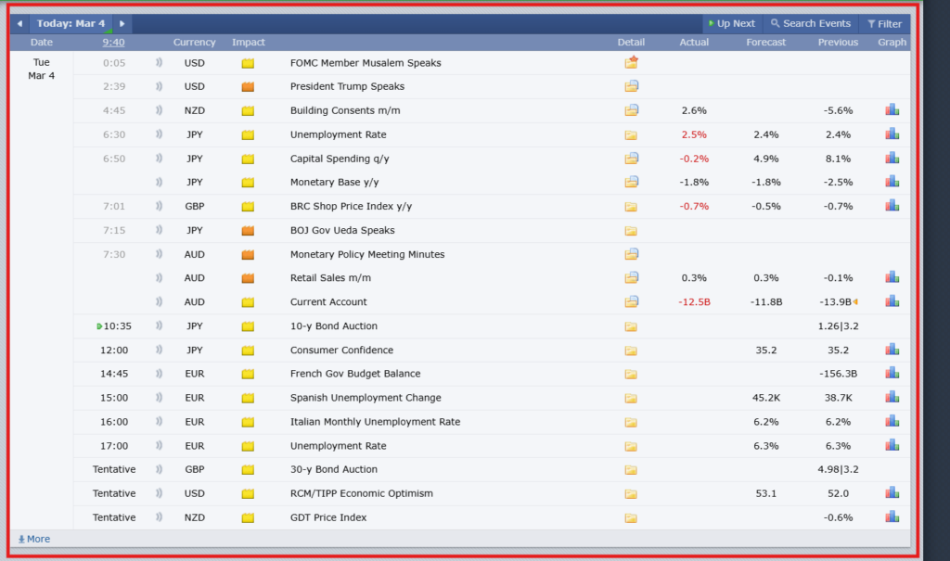
Task: Open the Filter options
Action: [x=884, y=23]
